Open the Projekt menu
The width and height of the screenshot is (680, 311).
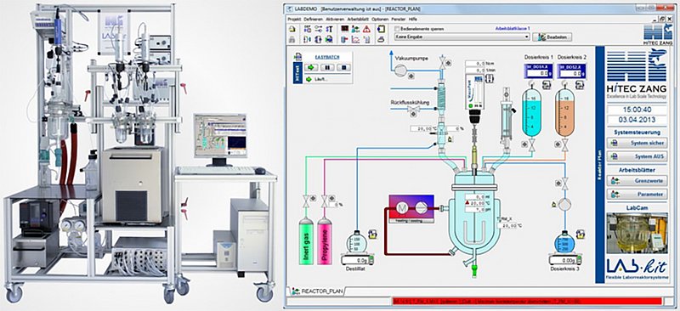point(293,19)
